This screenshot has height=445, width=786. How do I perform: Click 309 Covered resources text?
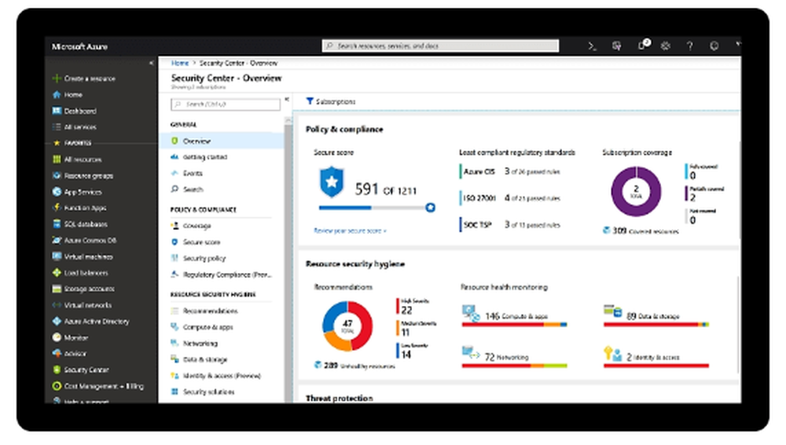click(x=641, y=231)
